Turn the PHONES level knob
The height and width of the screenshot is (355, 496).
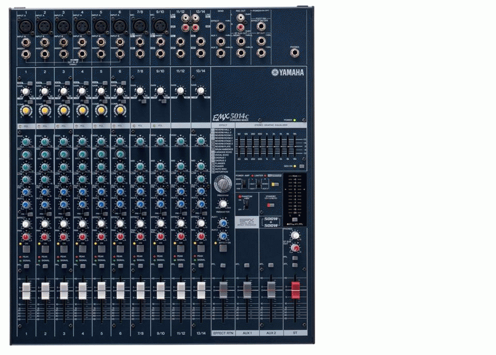pyautogui.click(x=295, y=235)
